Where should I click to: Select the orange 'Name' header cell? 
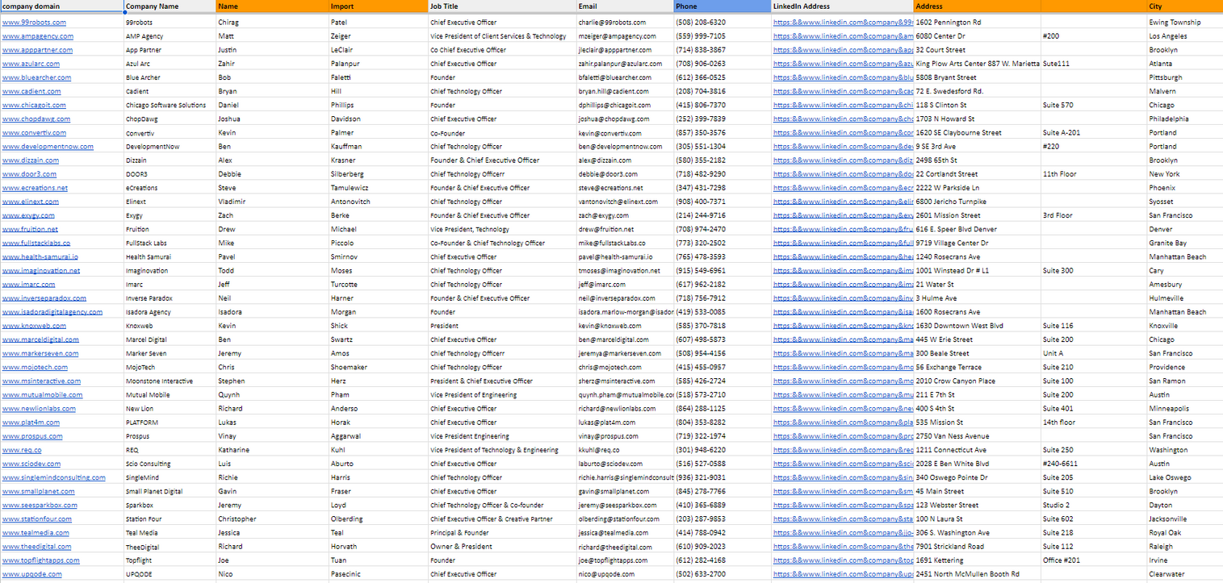coord(272,6)
